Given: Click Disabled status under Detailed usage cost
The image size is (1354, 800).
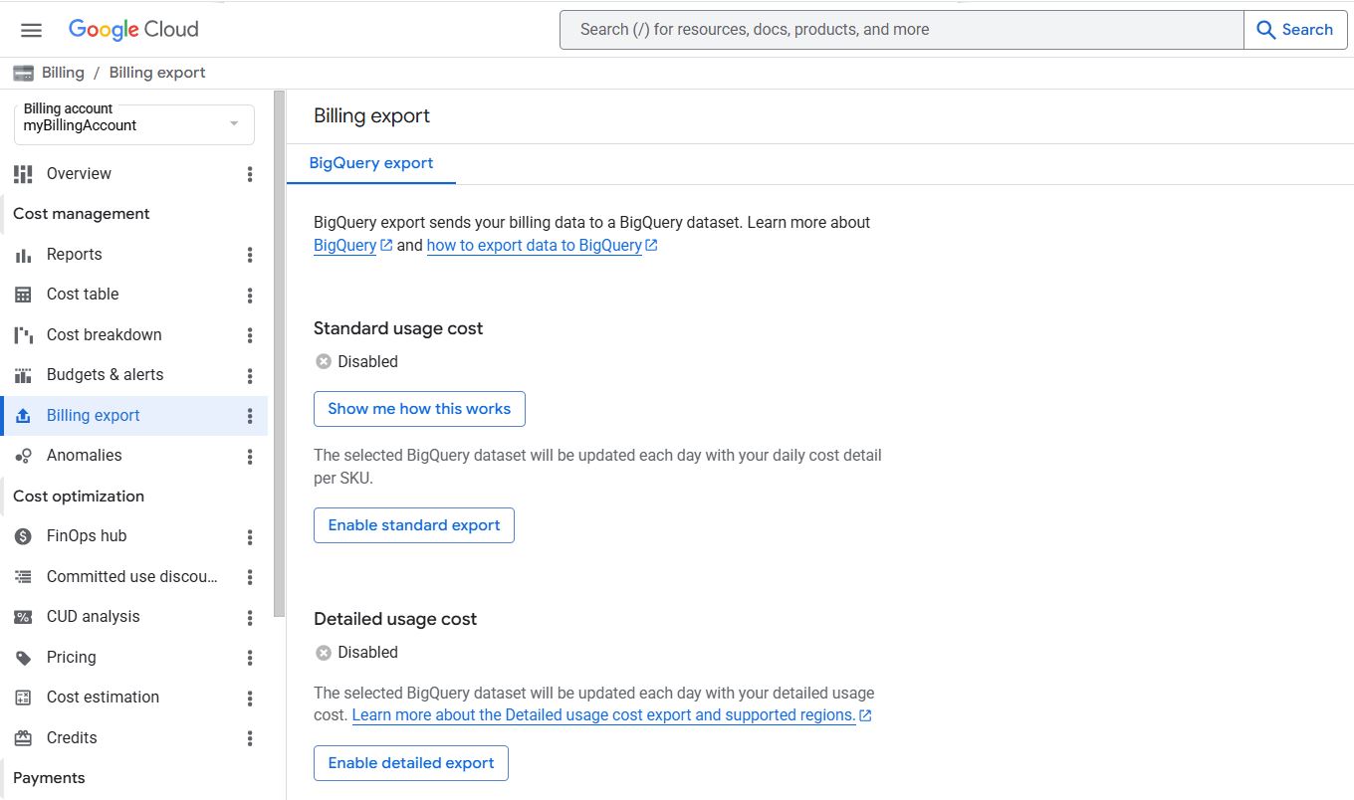Looking at the screenshot, I should click(356, 653).
